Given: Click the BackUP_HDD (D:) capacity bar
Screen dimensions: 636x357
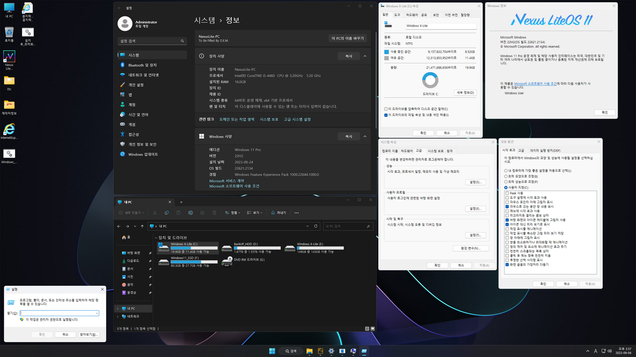Looking at the screenshot, I should pyautogui.click(x=257, y=248).
